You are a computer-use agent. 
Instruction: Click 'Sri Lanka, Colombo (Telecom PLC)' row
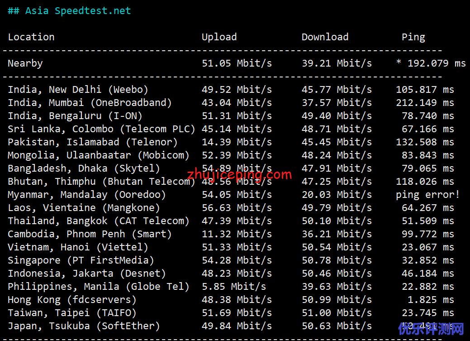click(x=231, y=129)
